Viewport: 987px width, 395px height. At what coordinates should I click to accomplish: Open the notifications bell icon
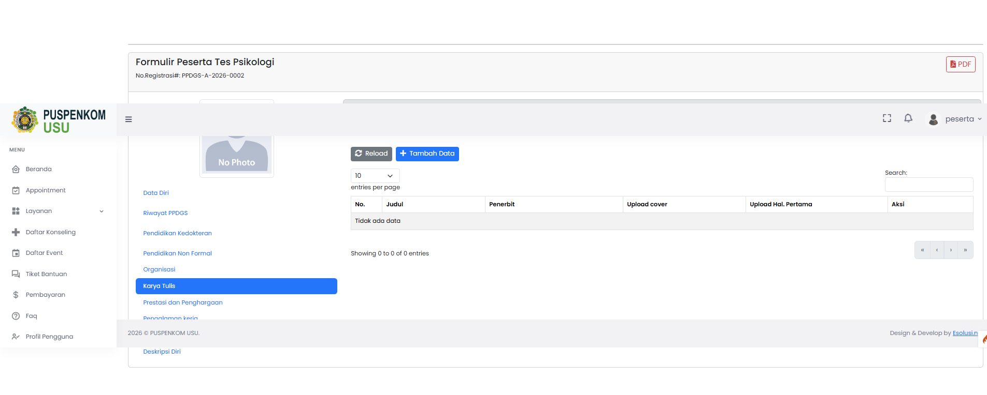point(908,118)
